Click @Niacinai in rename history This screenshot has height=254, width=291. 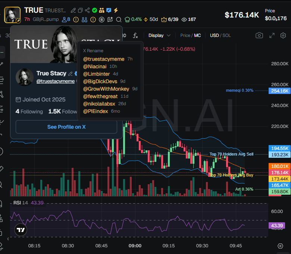pos(95,66)
